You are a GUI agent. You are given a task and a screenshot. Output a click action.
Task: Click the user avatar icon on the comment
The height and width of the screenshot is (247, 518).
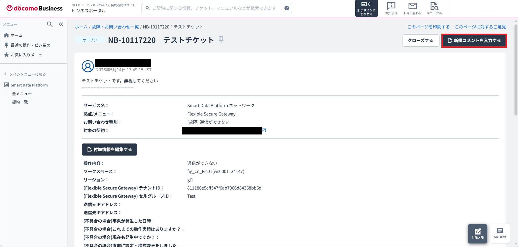88,66
